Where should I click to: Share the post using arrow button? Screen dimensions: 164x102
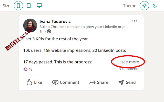[99, 82]
